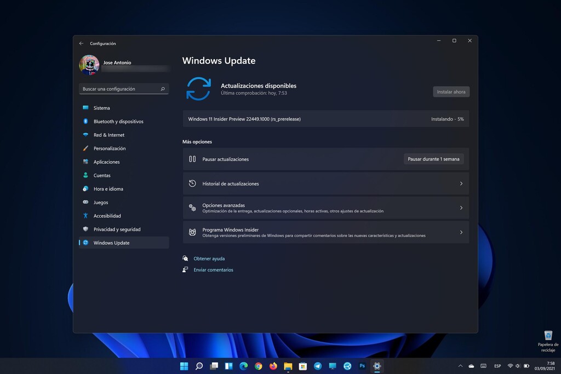561x374 pixels.
Task: Expand the Historial de actualizaciones row
Action: coord(461,183)
